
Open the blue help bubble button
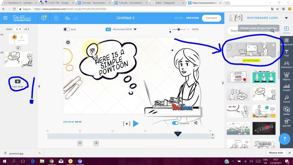click(284, 139)
